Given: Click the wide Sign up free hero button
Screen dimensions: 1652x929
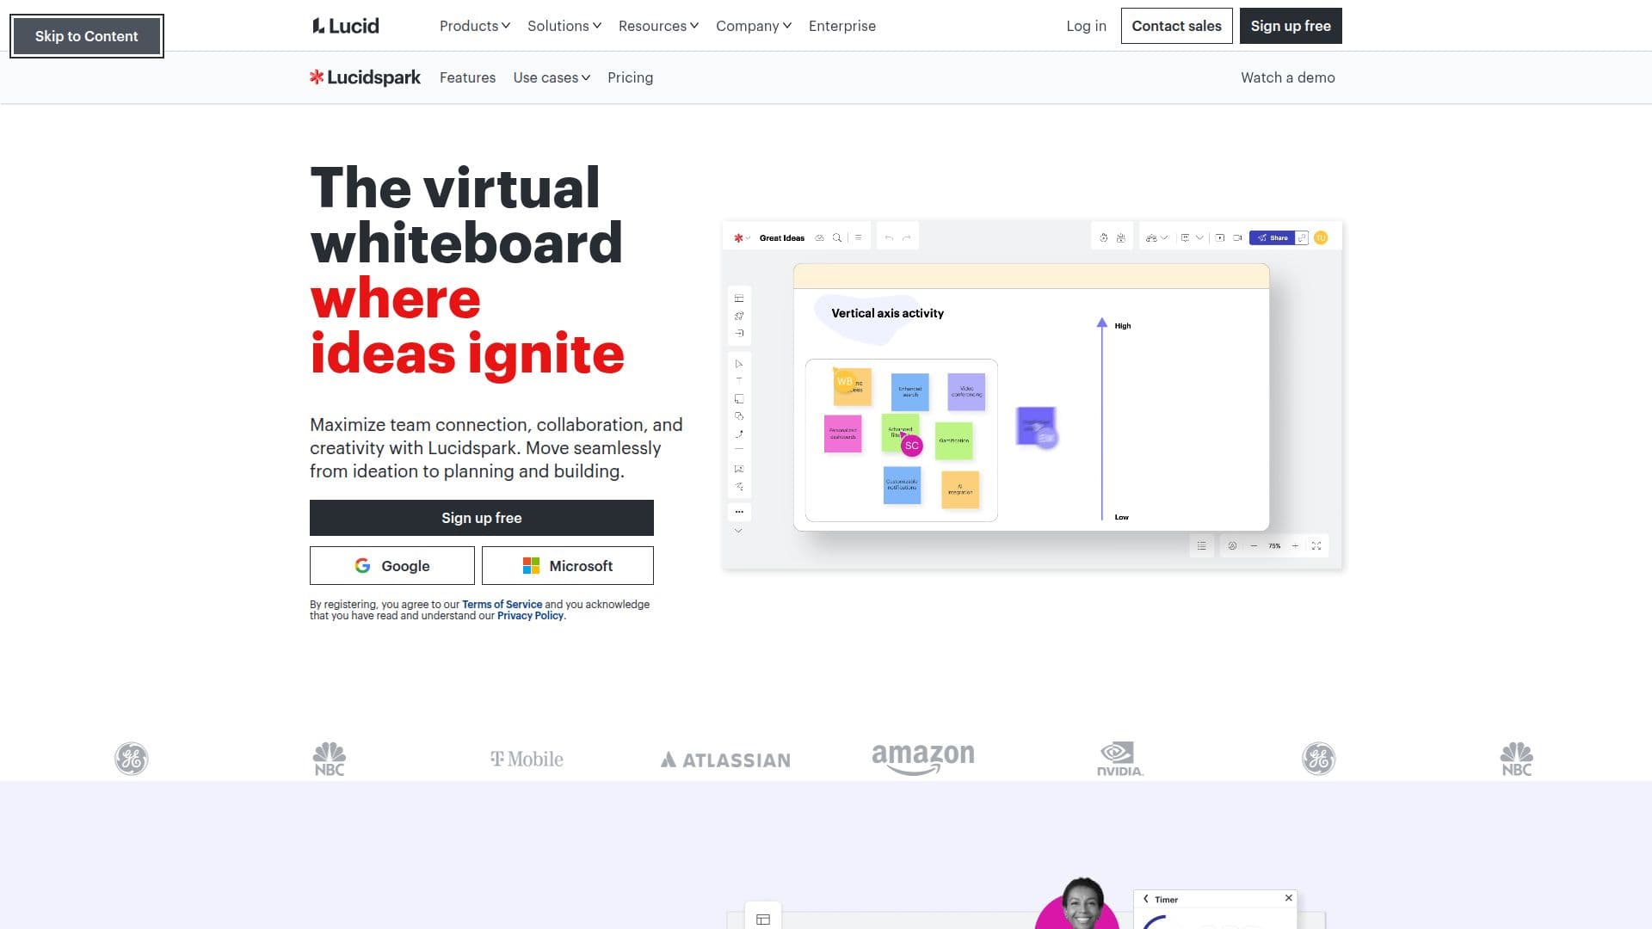Looking at the screenshot, I should (x=482, y=518).
